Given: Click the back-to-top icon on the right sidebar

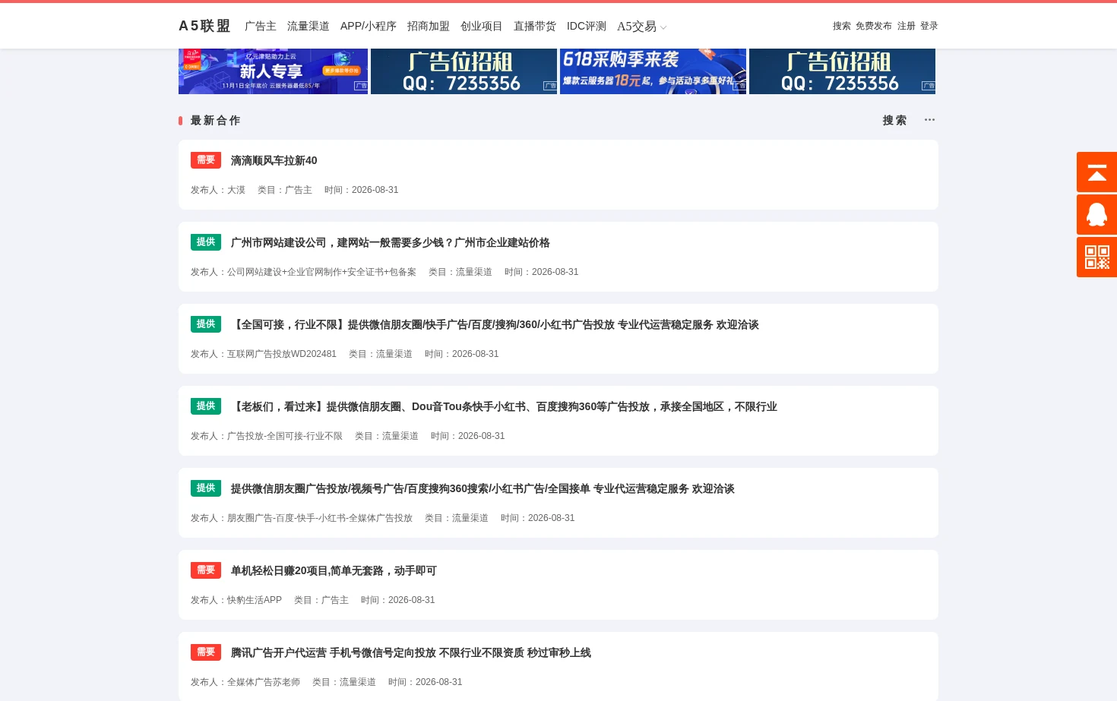Looking at the screenshot, I should tap(1096, 172).
